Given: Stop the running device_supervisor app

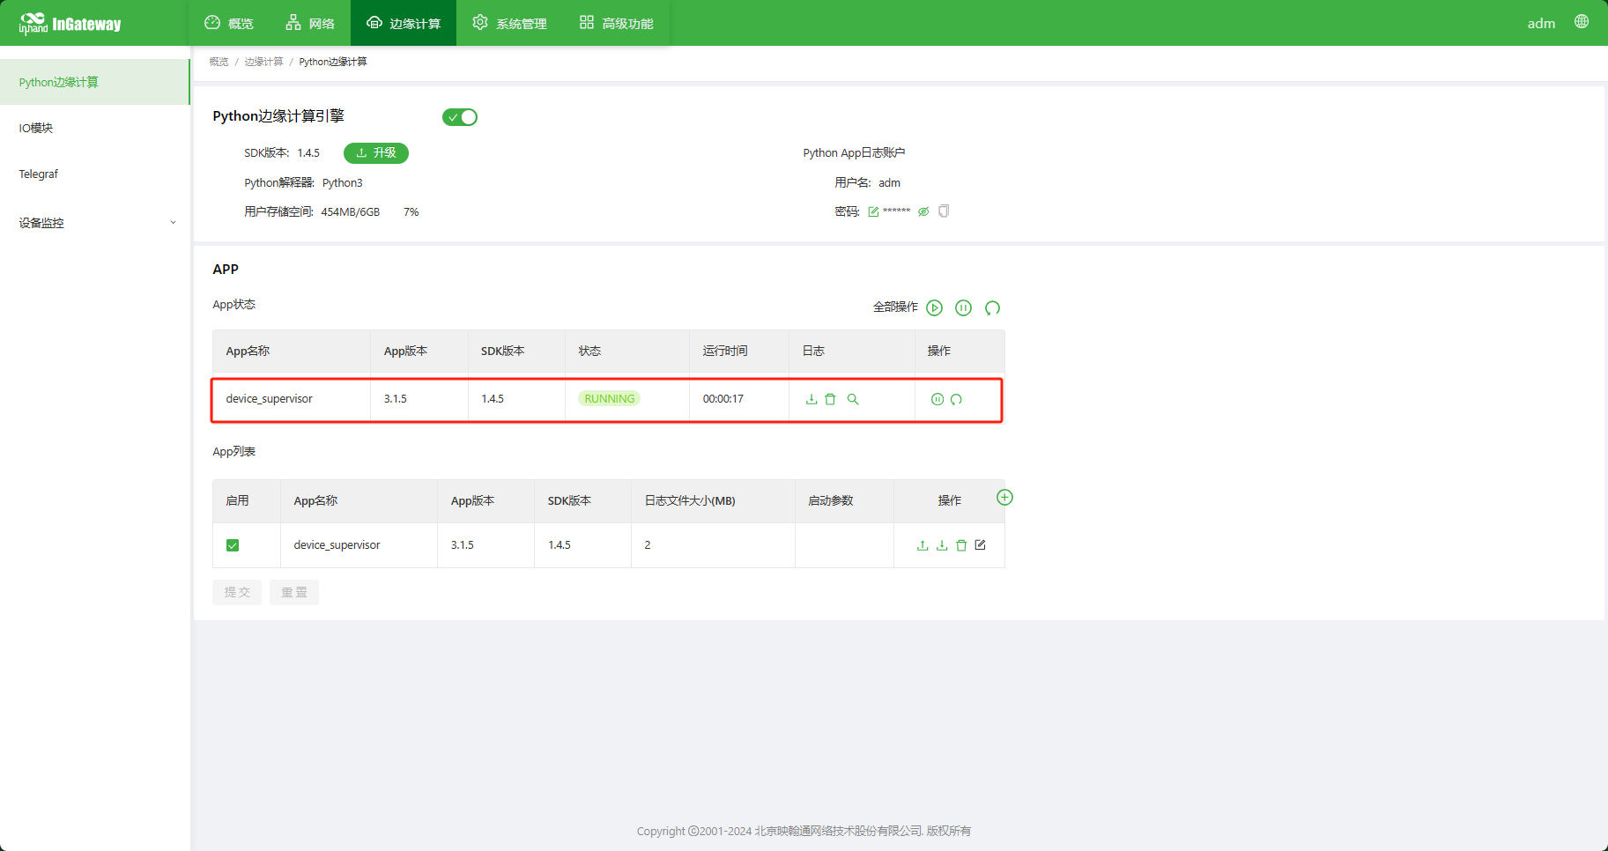Looking at the screenshot, I should click(937, 399).
